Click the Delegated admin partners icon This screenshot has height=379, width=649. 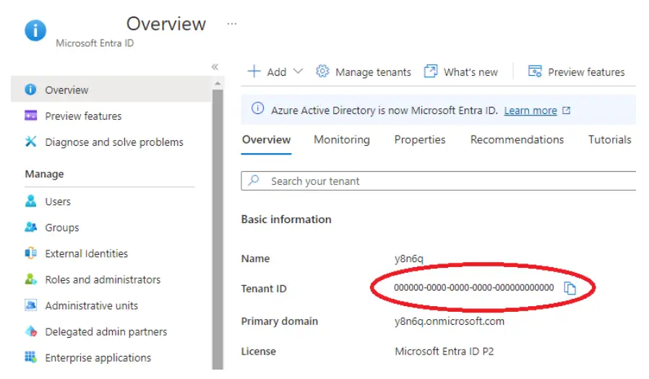(30, 331)
